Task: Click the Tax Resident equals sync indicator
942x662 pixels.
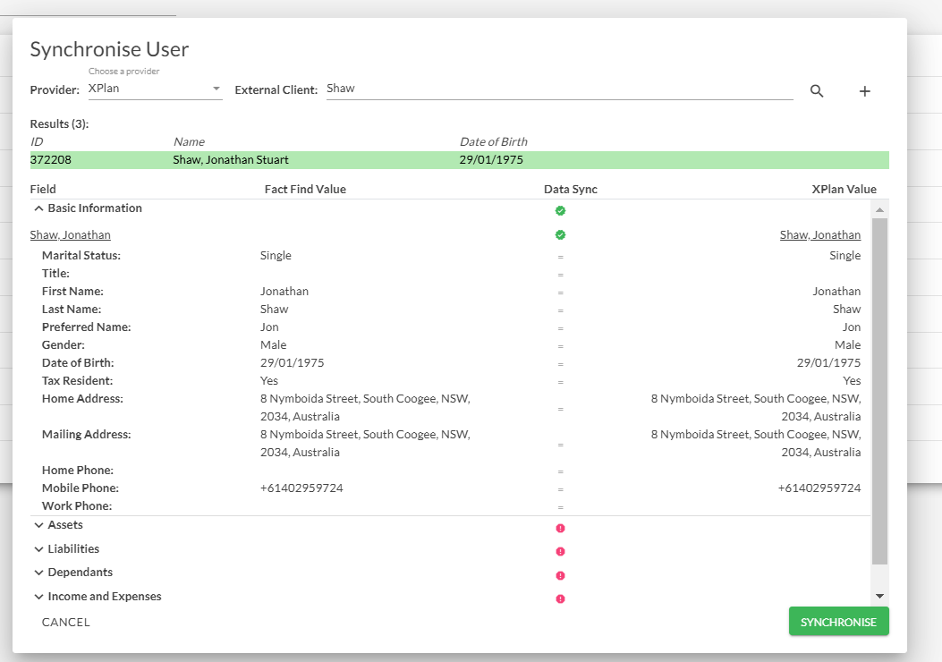Action: [x=560, y=382]
